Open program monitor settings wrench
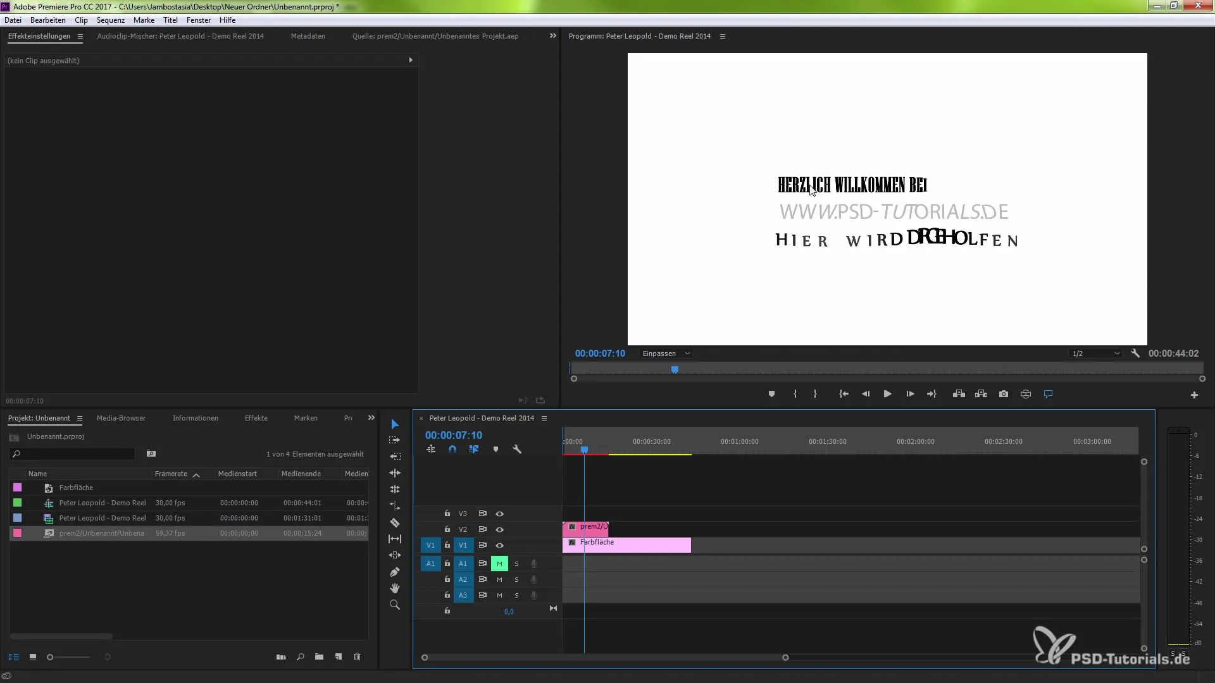Viewport: 1215px width, 683px height. coord(1135,354)
